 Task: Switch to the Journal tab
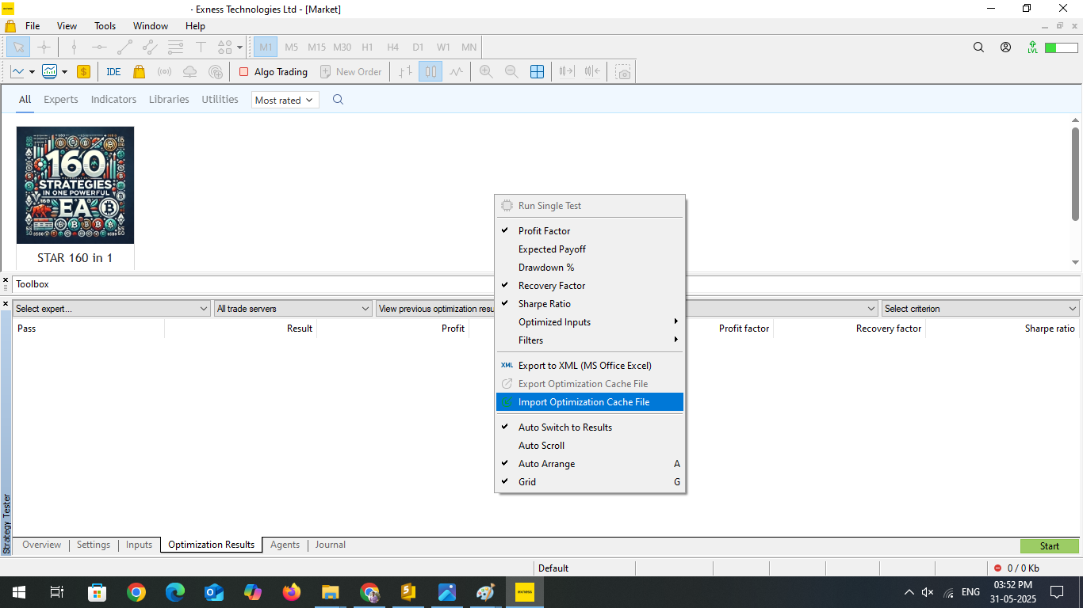[x=330, y=545]
